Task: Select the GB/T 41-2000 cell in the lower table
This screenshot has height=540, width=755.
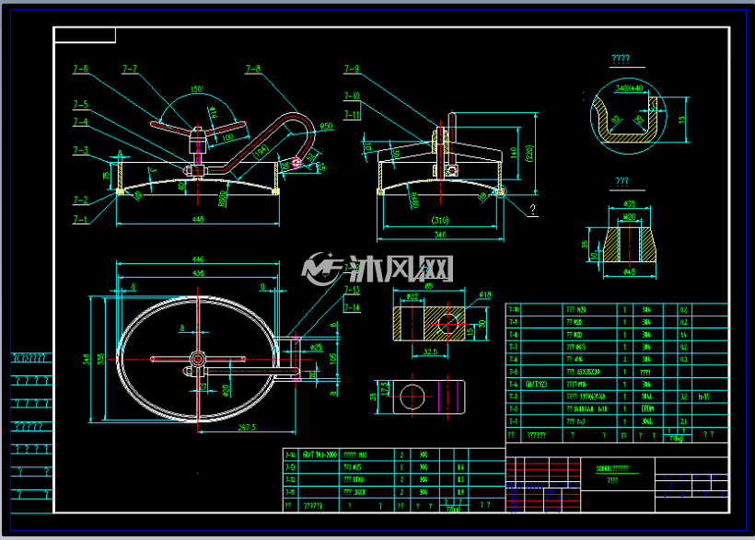Action: (x=319, y=454)
